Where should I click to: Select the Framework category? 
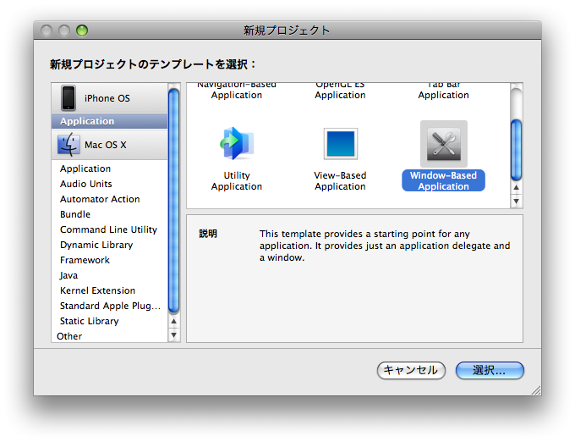click(x=85, y=260)
